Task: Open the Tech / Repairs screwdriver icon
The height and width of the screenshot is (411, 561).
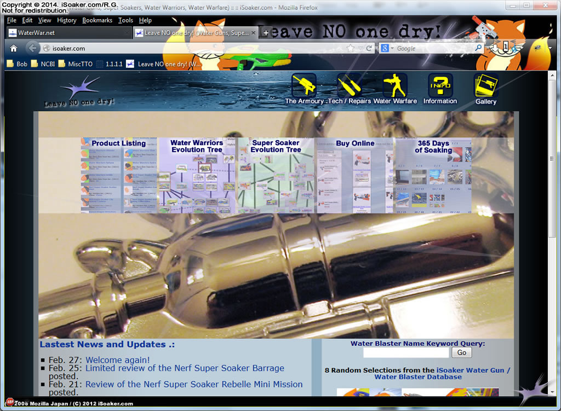Action: point(349,85)
